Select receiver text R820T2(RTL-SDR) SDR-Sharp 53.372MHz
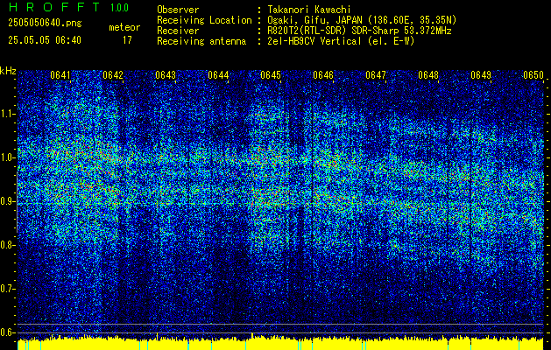 click(x=358, y=31)
